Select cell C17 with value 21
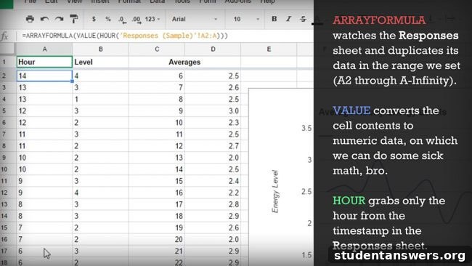The width and height of the screenshot is (472, 266). click(157, 251)
